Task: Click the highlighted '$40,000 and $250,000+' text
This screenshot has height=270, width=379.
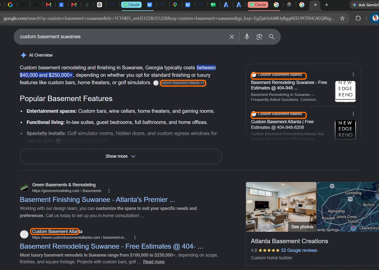Action: tap(46, 75)
